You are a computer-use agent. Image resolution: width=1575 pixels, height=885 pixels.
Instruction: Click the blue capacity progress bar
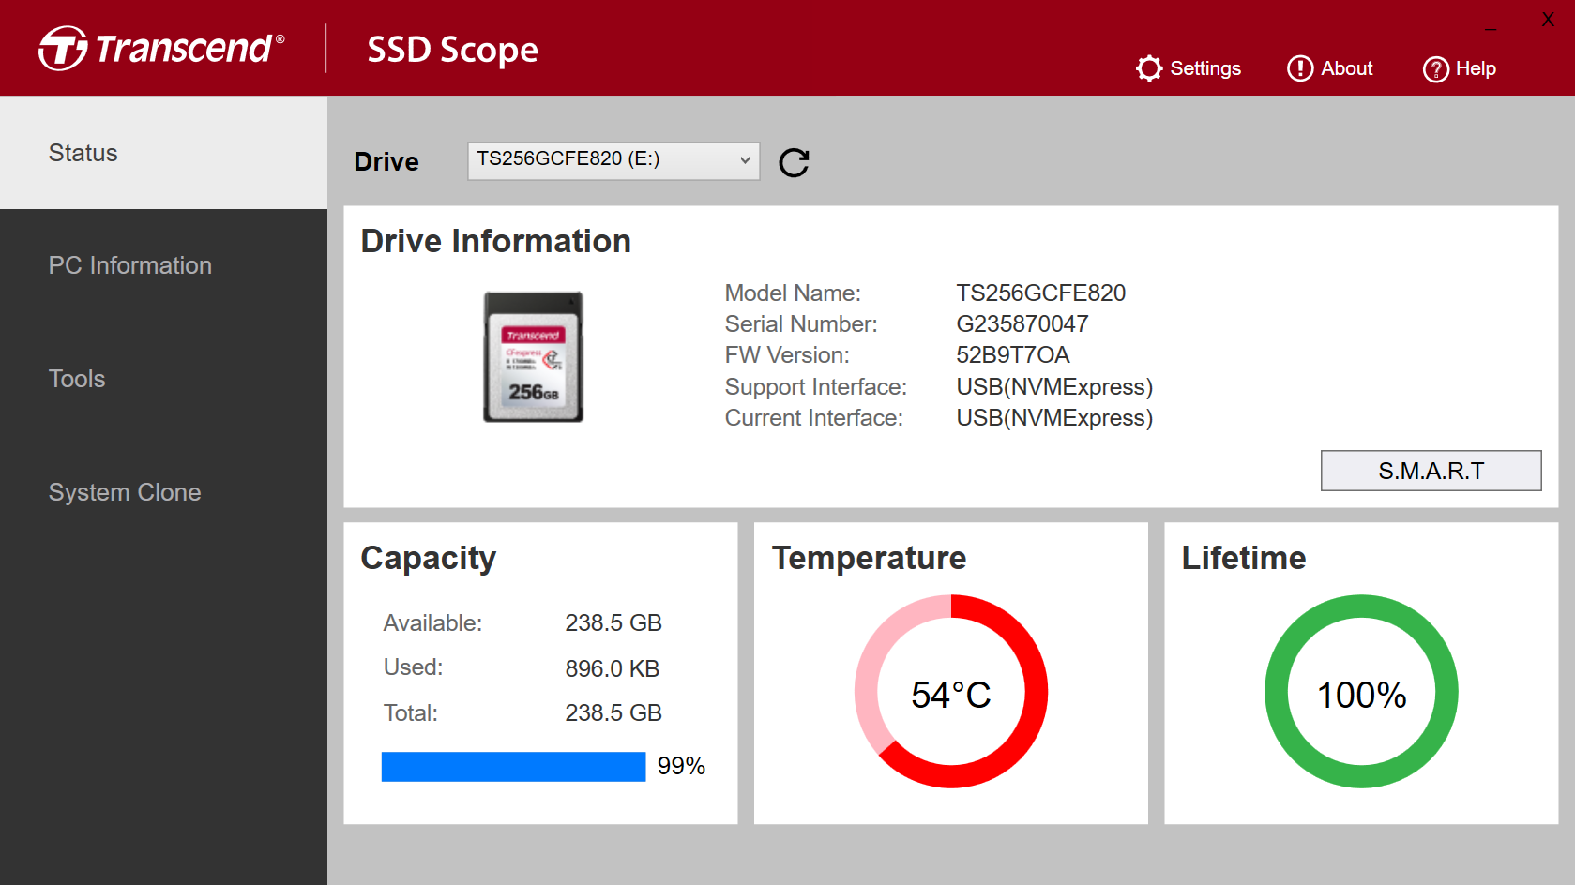point(513,766)
